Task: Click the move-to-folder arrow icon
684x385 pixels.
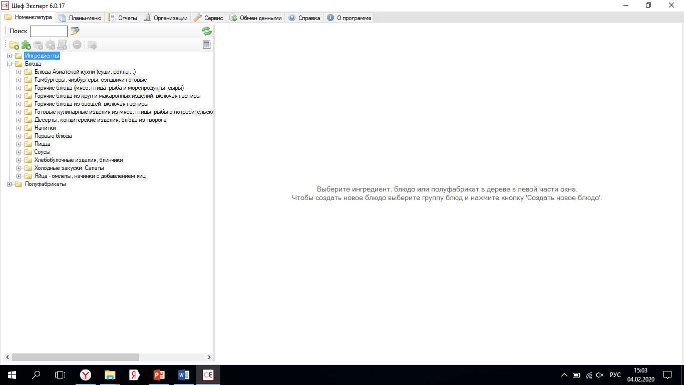Action: point(92,45)
